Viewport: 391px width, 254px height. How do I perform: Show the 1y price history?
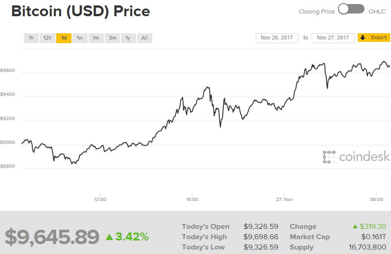[x=128, y=38]
